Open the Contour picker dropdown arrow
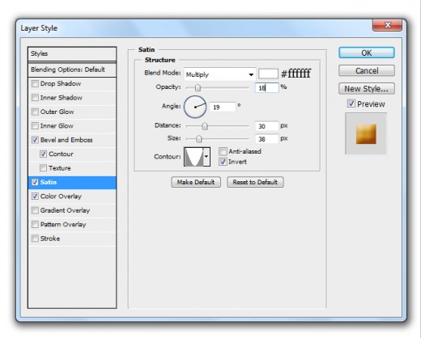Image resolution: width=421 pixels, height=338 pixels. coord(206,156)
